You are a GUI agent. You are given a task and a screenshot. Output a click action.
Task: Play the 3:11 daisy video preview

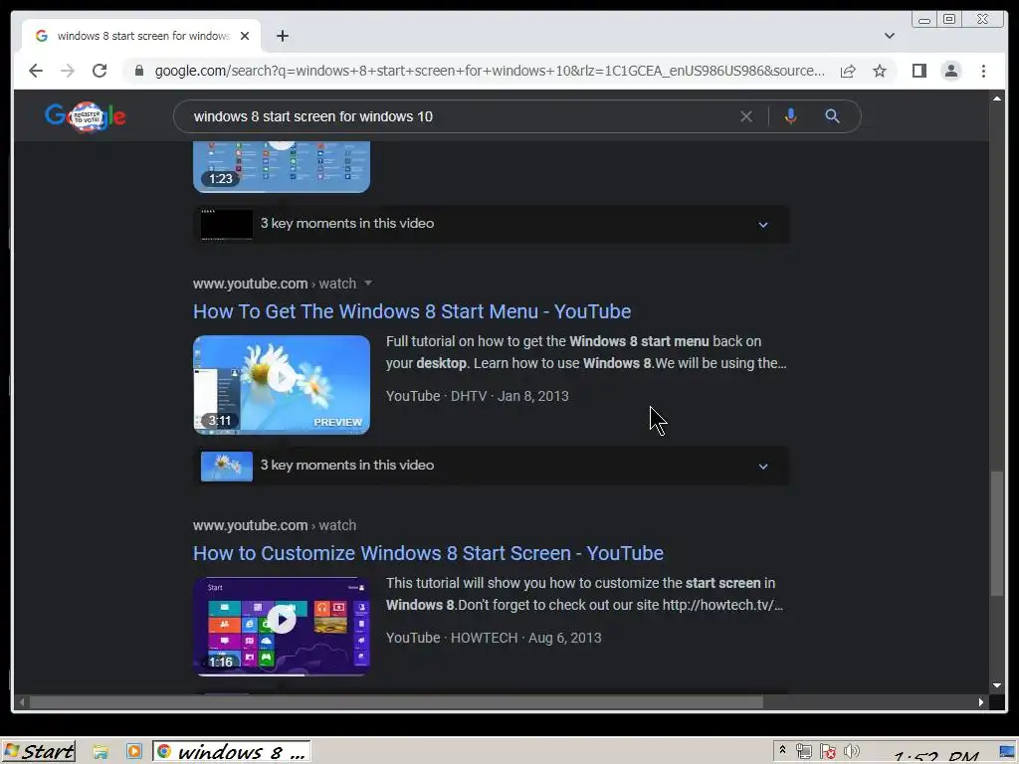tap(282, 385)
